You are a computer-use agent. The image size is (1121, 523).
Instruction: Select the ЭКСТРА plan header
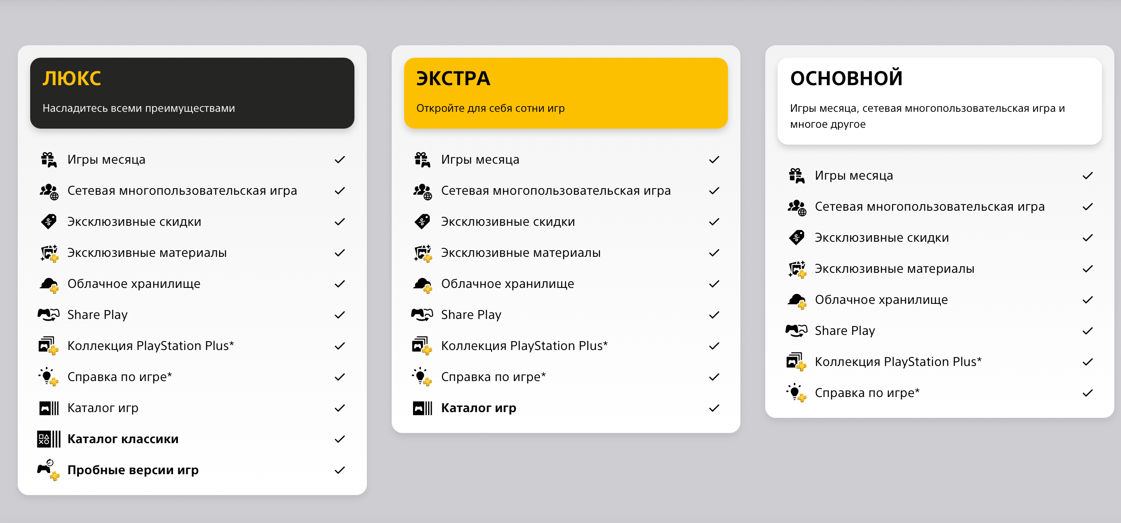[x=566, y=93]
